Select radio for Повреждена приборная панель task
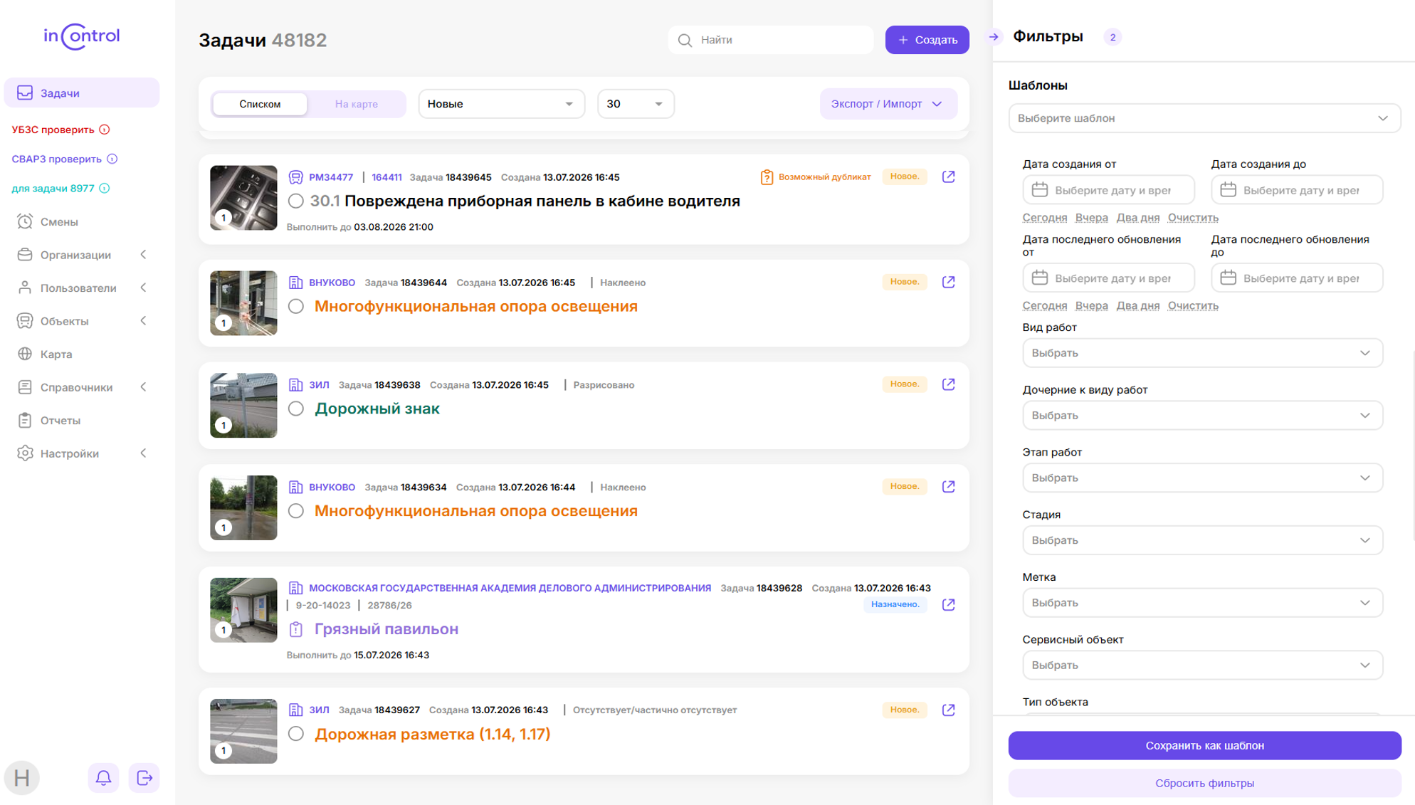 pyautogui.click(x=296, y=201)
